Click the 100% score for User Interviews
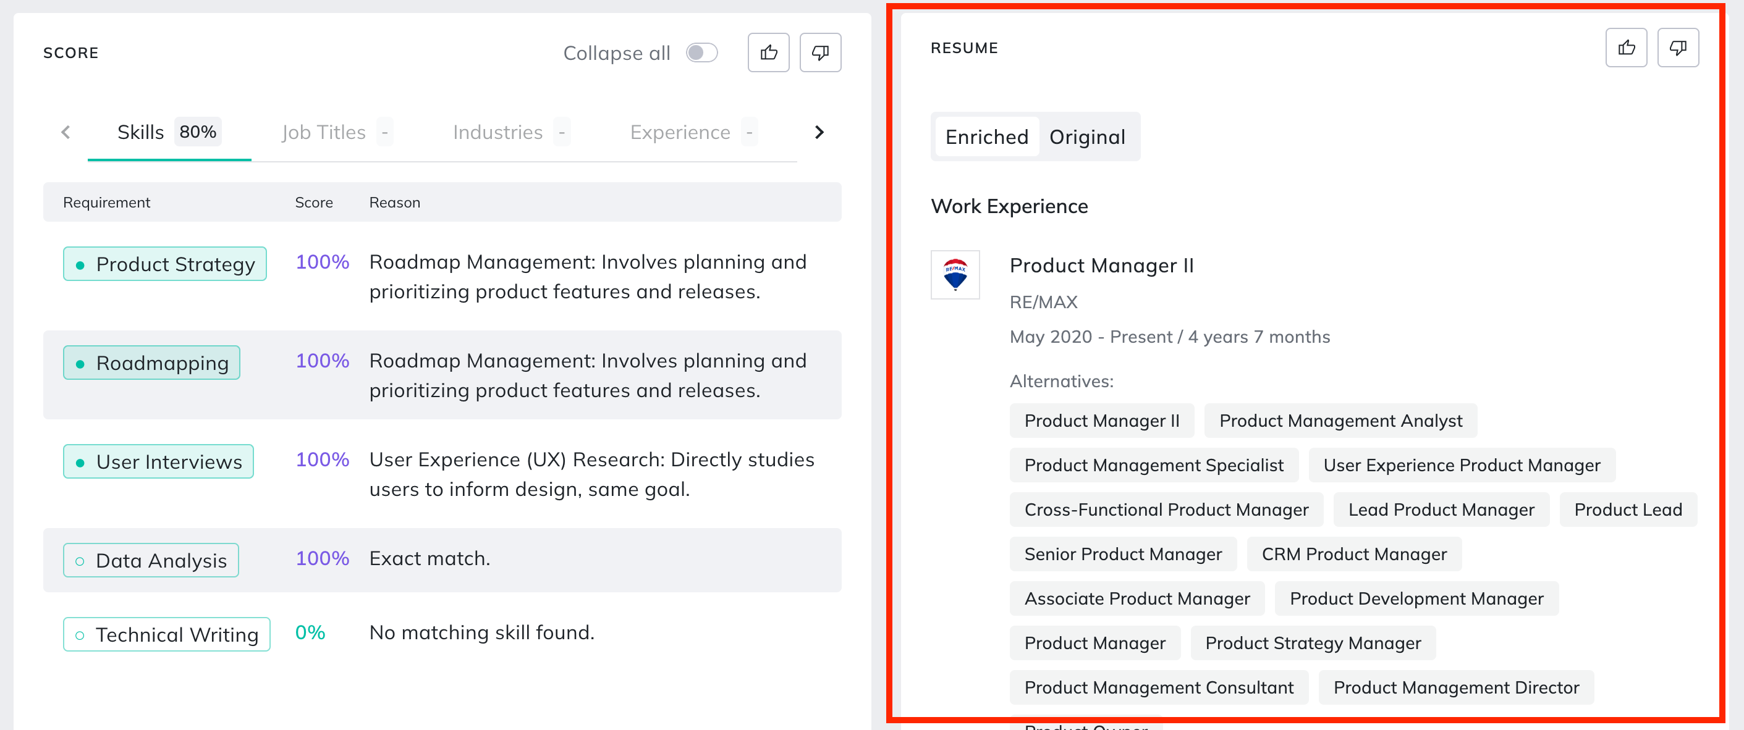1744x730 pixels. pyautogui.click(x=322, y=460)
